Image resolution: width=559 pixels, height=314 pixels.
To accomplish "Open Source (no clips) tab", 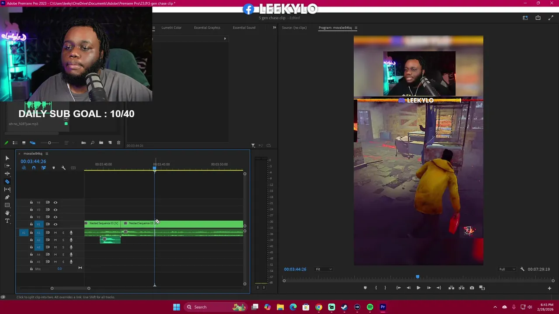I will click(294, 27).
